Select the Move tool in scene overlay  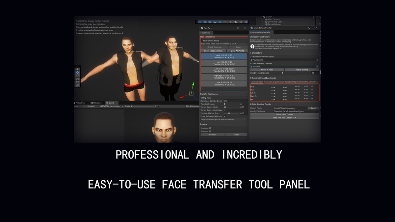(78, 72)
